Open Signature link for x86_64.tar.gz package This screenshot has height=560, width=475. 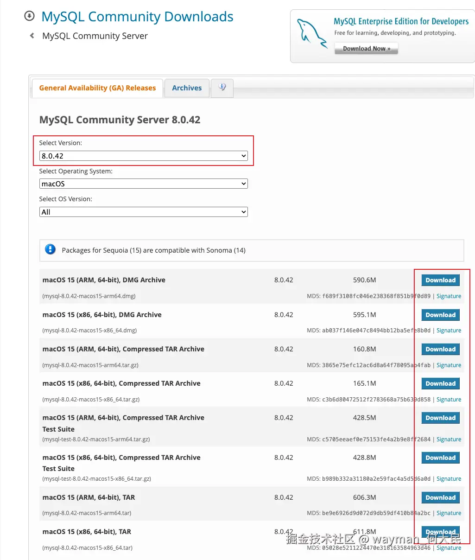[x=449, y=400]
